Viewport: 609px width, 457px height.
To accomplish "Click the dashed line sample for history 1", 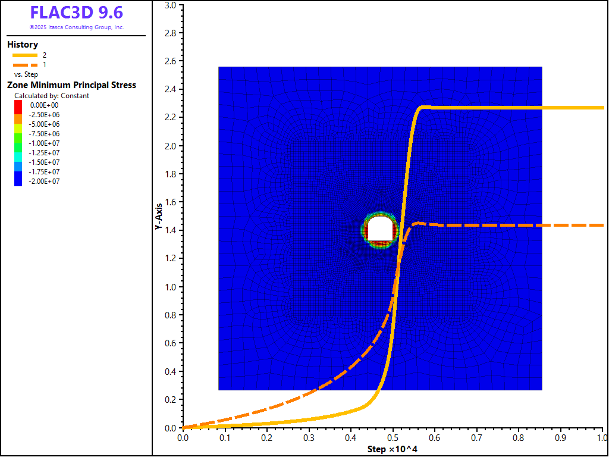I will pyautogui.click(x=25, y=64).
